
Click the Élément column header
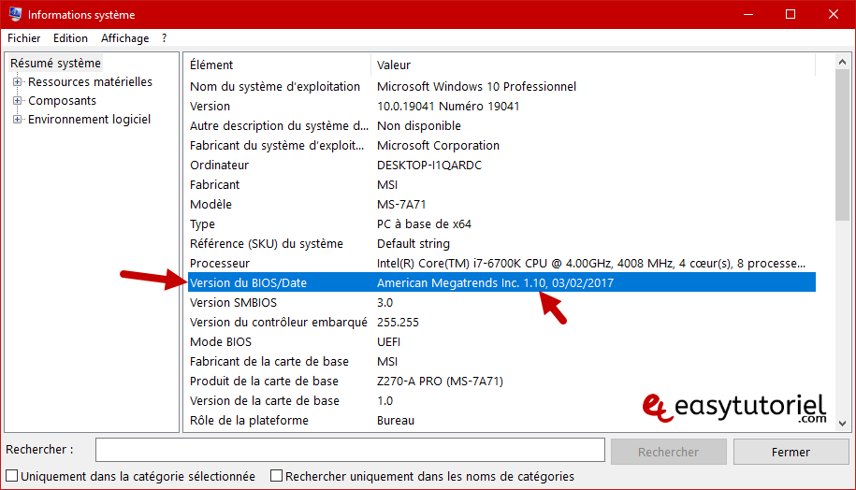(279, 65)
